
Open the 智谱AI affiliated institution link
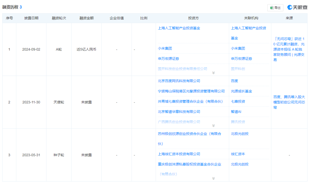click(237, 112)
